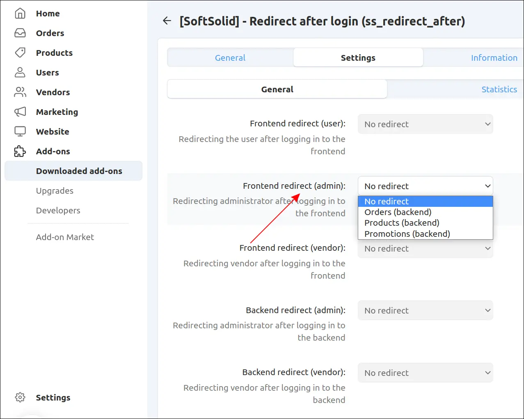Go back using the left arrow
The height and width of the screenshot is (419, 524).
tap(167, 21)
